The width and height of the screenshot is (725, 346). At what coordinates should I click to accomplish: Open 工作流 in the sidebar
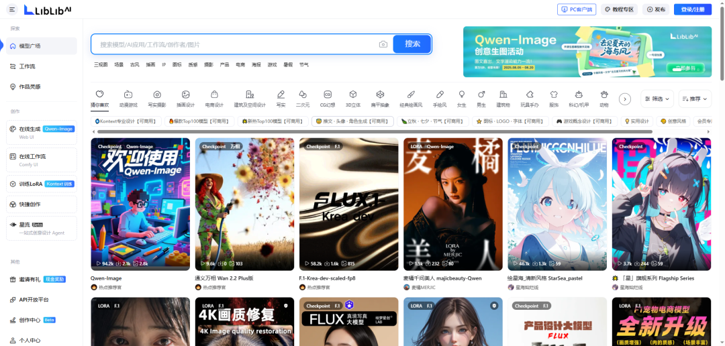(x=42, y=66)
